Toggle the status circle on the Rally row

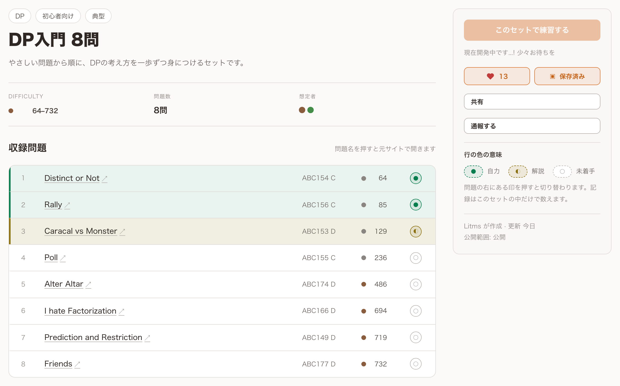click(416, 205)
